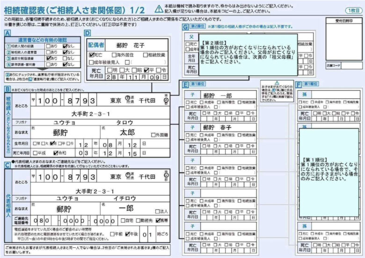Click the section B letter badge
Image resolution: width=365 pixels, height=258 pixels.
pyautogui.click(x=7, y=89)
